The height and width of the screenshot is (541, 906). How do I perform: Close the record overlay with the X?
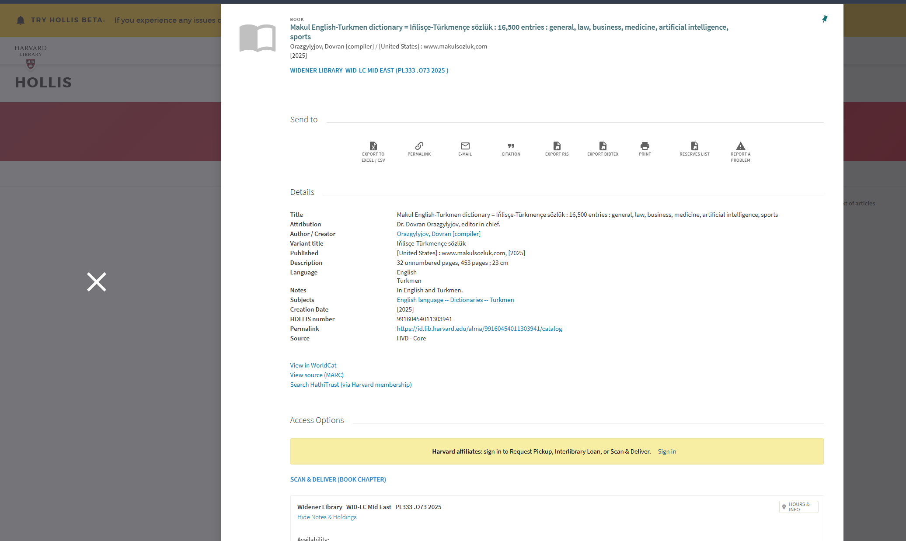pyautogui.click(x=97, y=282)
